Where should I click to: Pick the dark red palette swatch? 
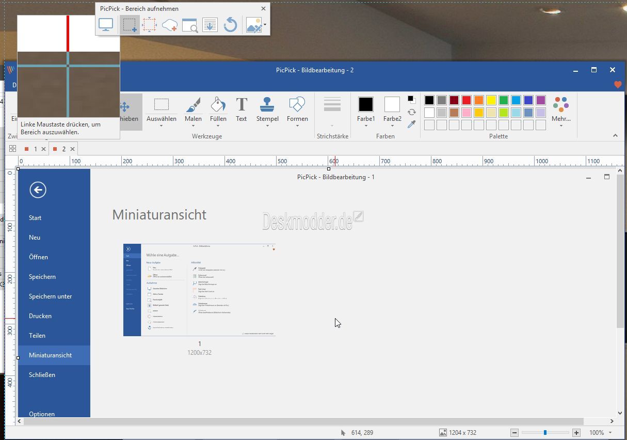click(454, 100)
